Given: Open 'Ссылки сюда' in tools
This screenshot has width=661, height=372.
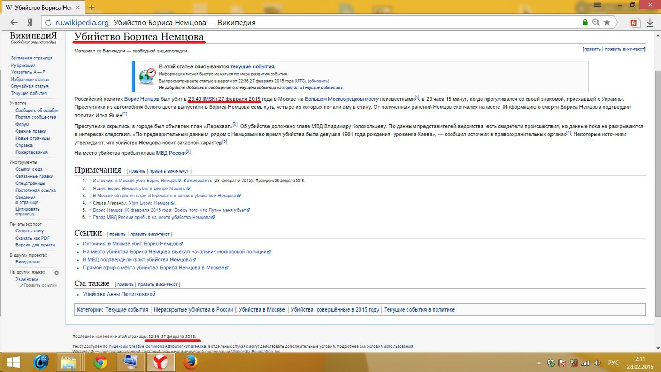Looking at the screenshot, I should (29, 169).
